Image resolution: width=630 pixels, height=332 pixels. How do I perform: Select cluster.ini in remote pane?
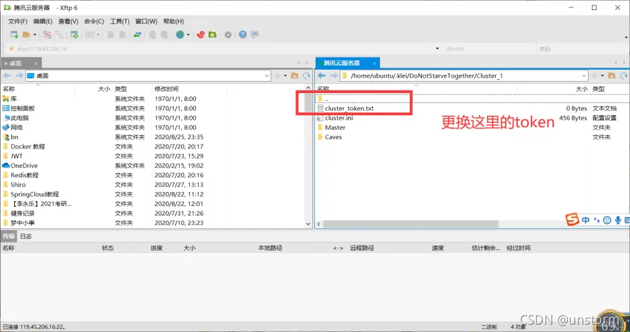(x=338, y=118)
